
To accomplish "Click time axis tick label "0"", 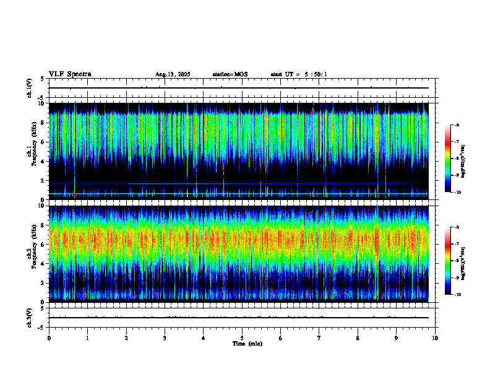I will [49, 338].
